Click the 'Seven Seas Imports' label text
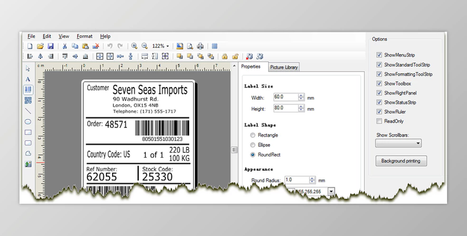This screenshot has width=467, height=236. pyautogui.click(x=150, y=90)
